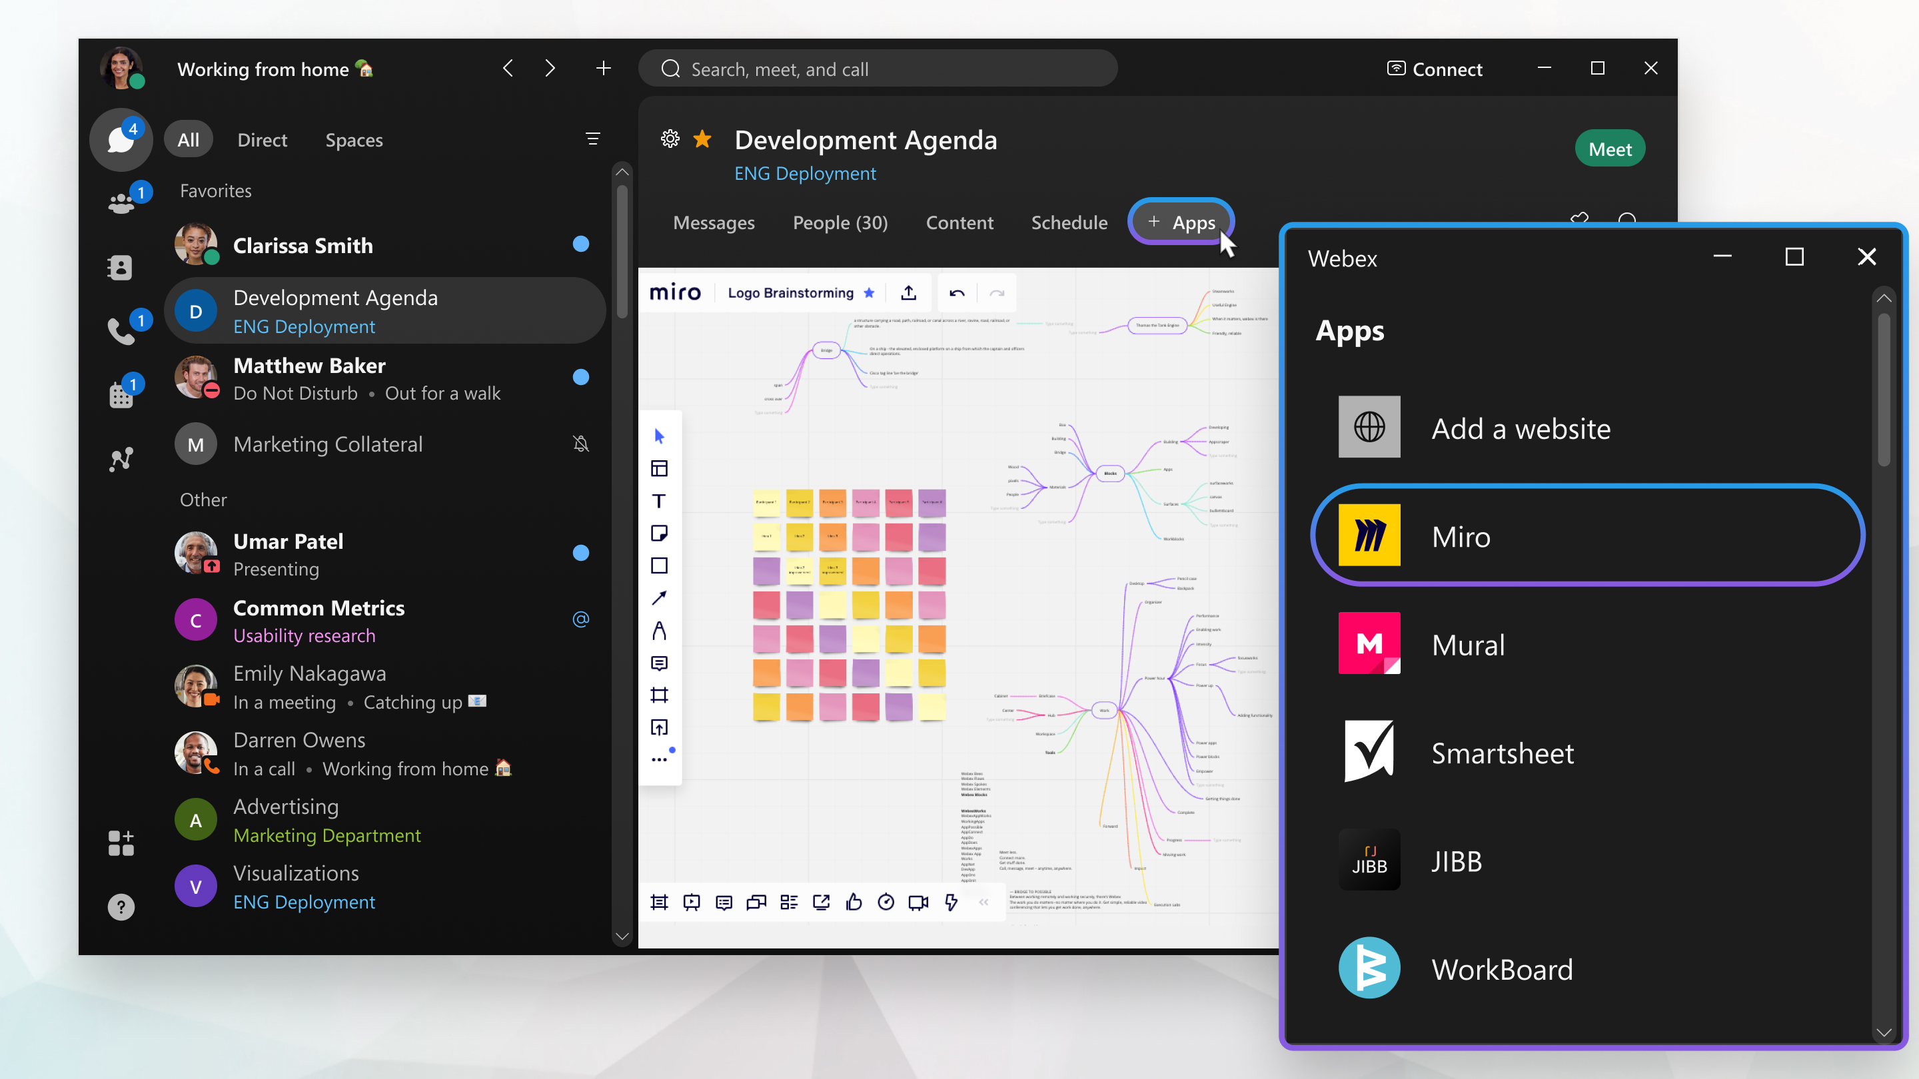Click the frame tool in Miro toolbar
Viewport: 1919px width, 1079px height.
click(659, 694)
